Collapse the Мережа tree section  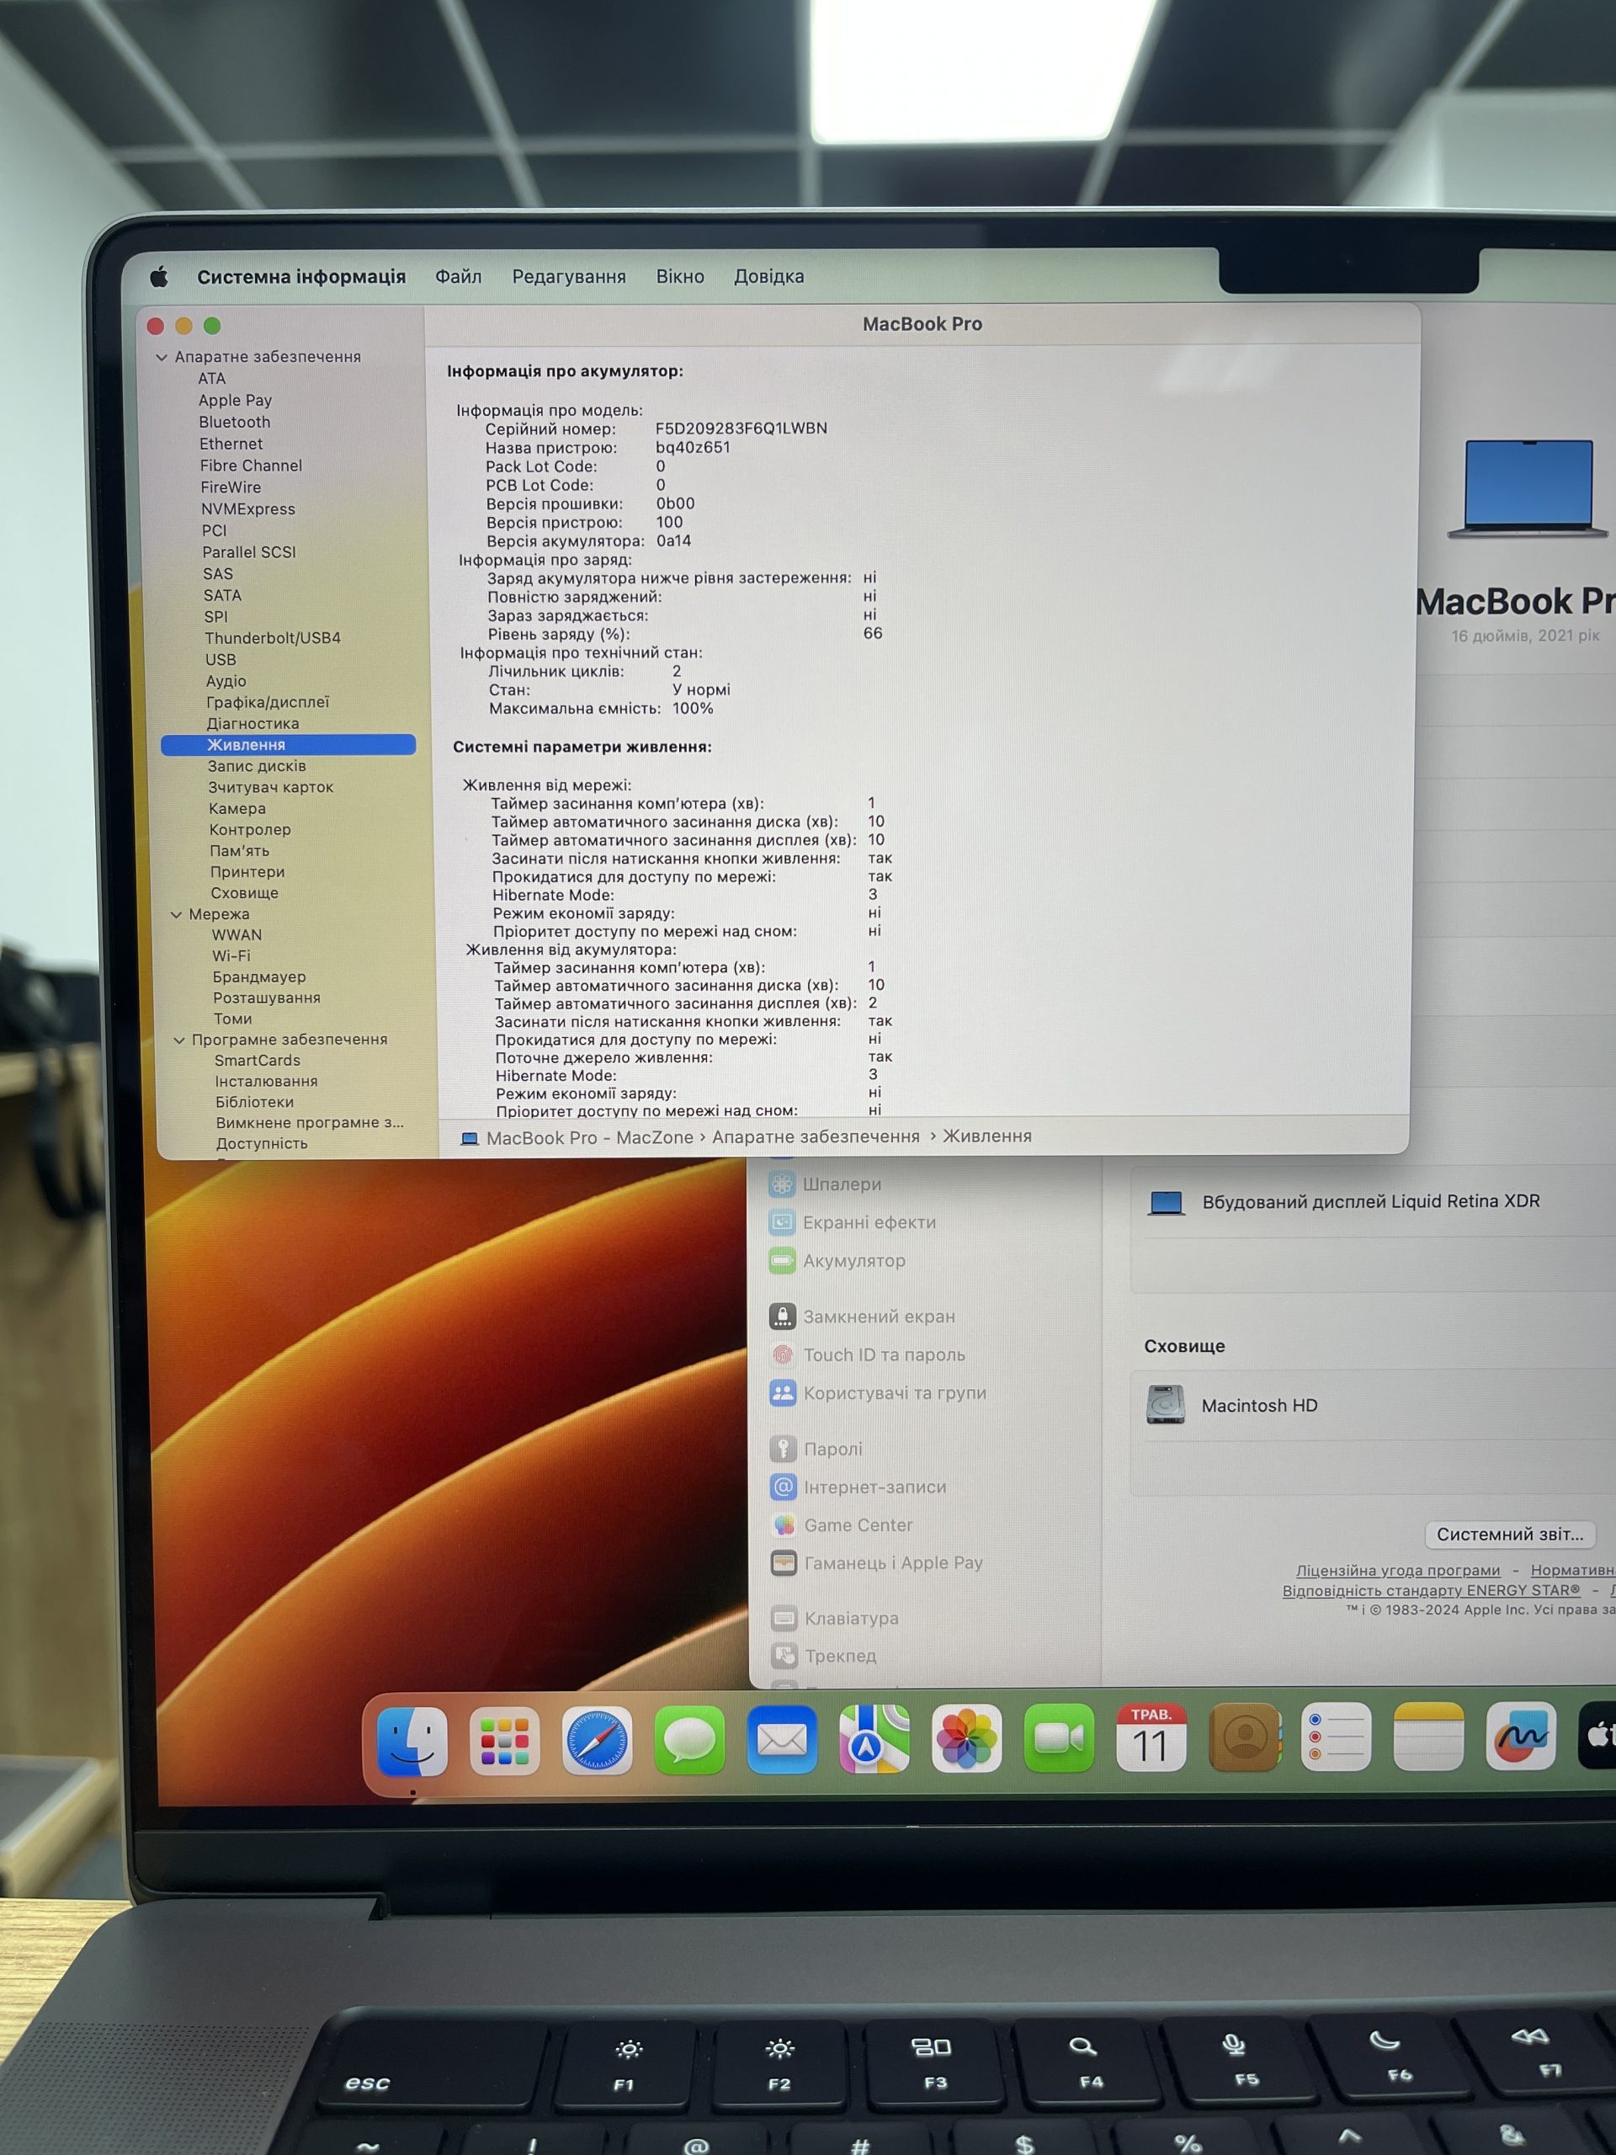click(176, 915)
